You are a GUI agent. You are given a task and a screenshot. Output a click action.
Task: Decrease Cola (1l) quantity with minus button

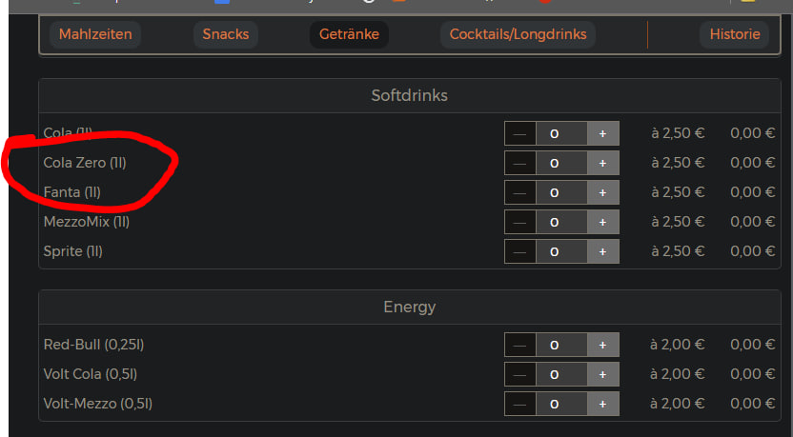[519, 133]
